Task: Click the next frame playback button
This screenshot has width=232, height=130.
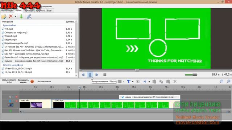Action: [x=97, y=75]
